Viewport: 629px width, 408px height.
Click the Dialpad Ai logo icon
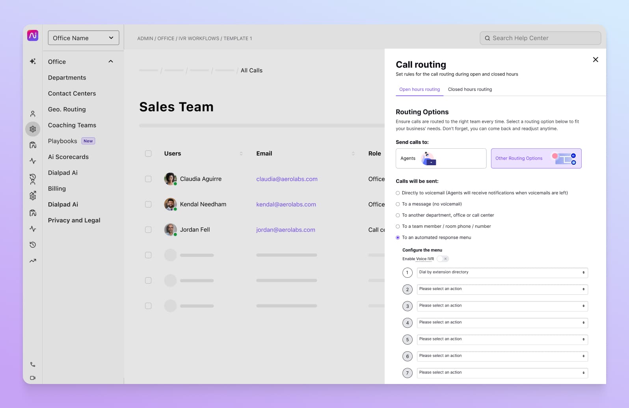[x=33, y=35]
